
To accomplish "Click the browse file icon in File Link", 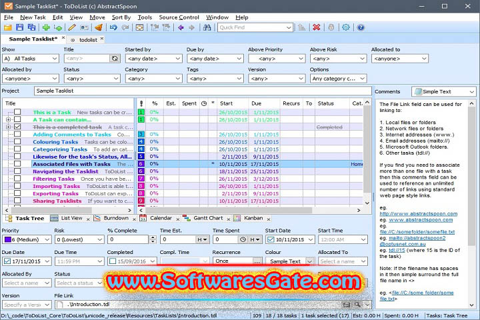I will point(346,305).
